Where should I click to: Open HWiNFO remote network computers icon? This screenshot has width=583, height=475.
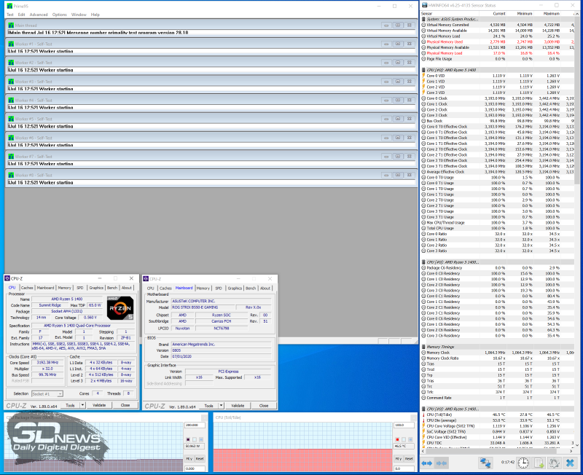pyautogui.click(x=485, y=463)
